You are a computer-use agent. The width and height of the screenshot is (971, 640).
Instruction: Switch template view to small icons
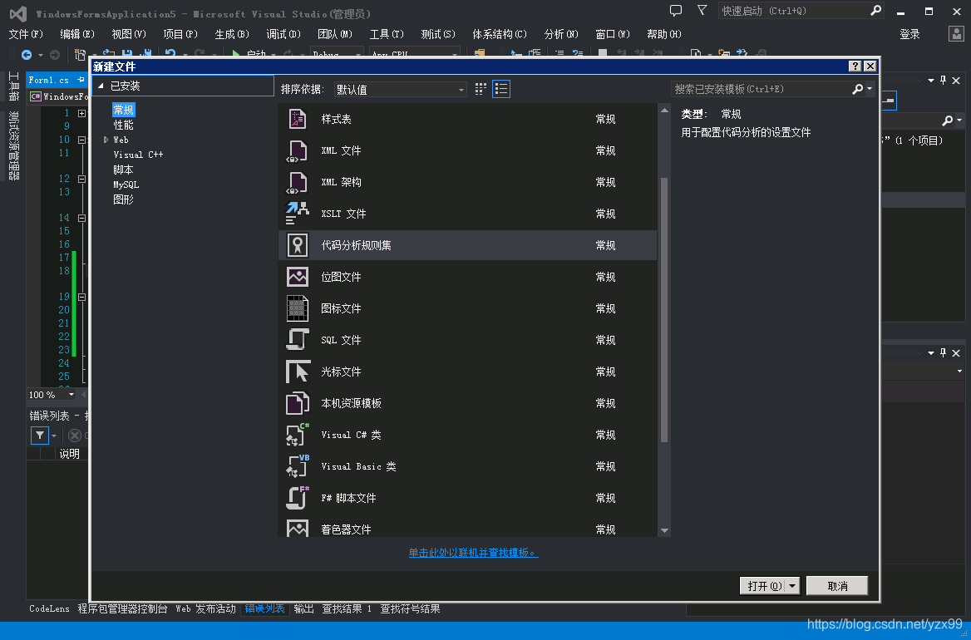point(481,89)
